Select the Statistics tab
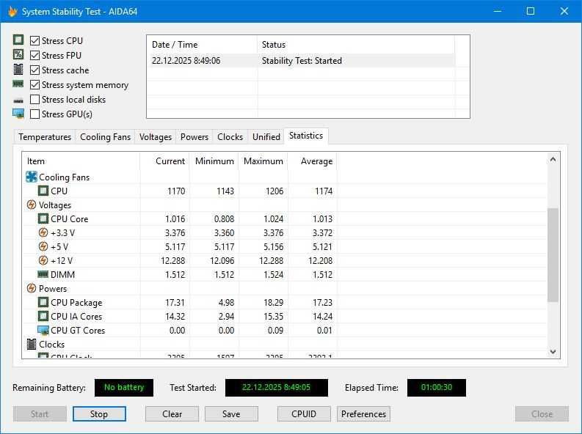This screenshot has width=582, height=434. 306,136
